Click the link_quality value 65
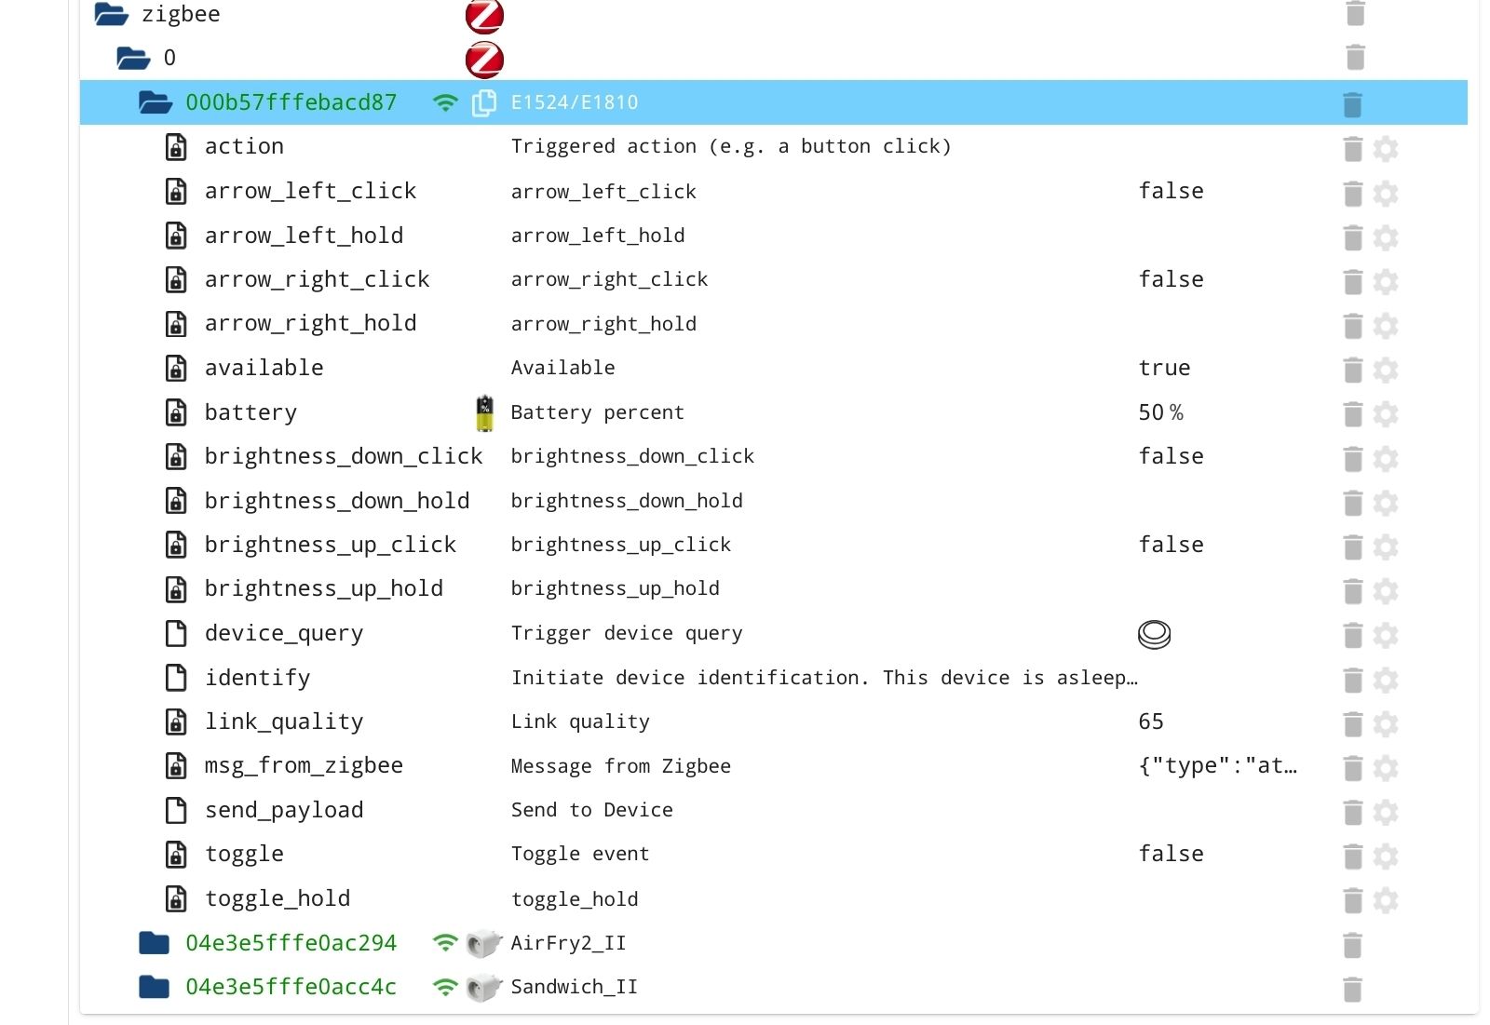1490x1025 pixels. 1151,722
